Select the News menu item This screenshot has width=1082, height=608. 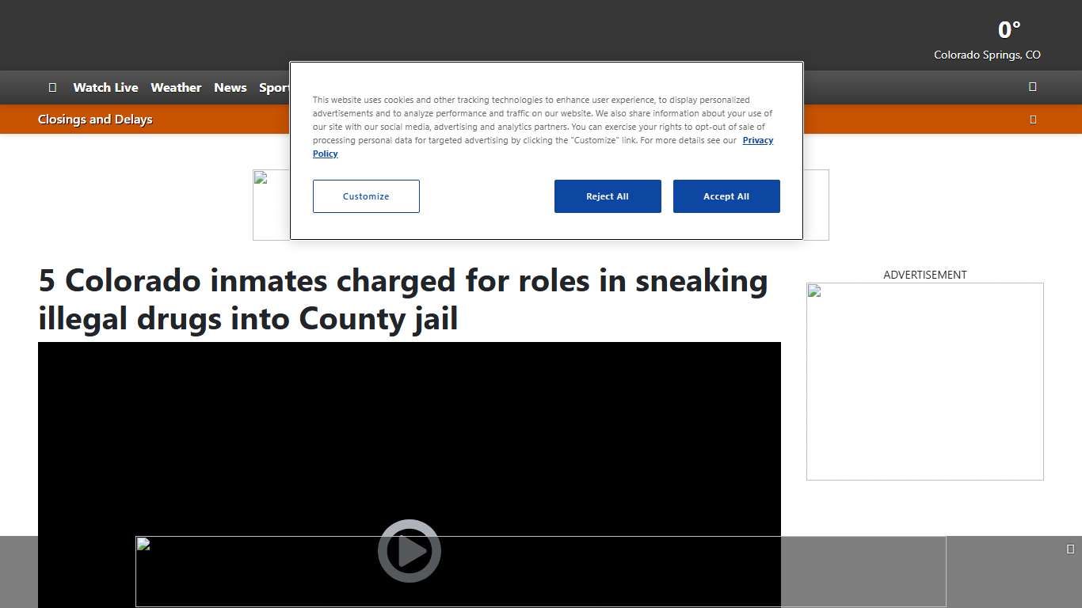230,88
